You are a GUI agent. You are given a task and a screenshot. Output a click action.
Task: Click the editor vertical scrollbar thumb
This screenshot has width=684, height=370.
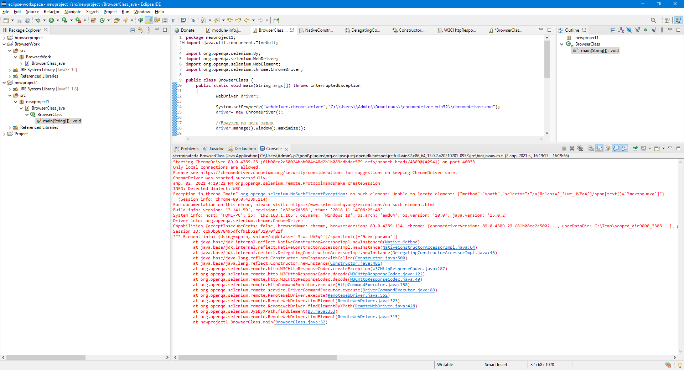pos(547,59)
